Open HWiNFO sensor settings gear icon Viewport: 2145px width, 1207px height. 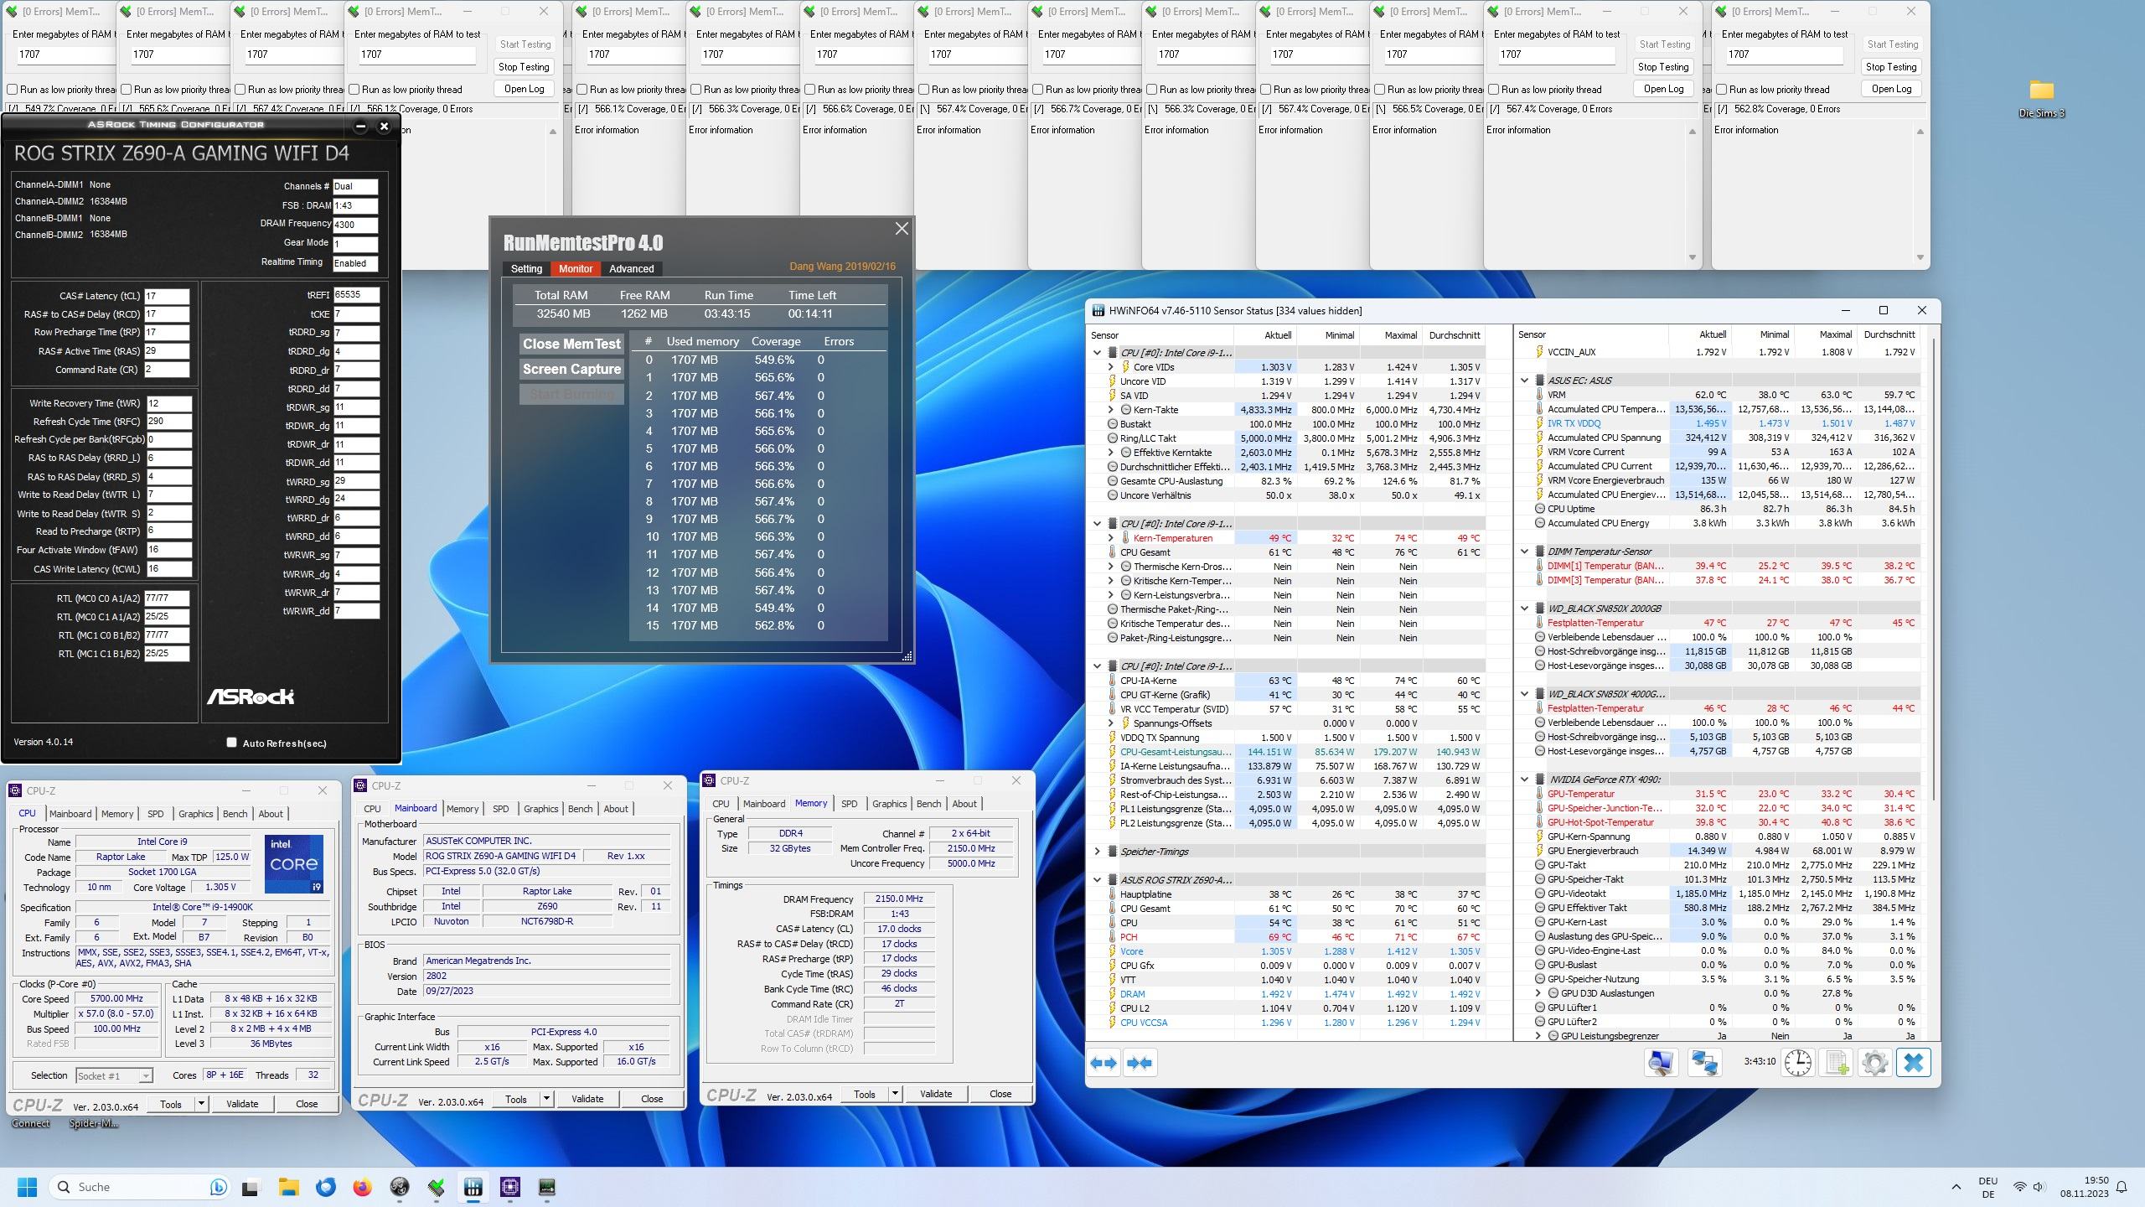pos(1874,1063)
